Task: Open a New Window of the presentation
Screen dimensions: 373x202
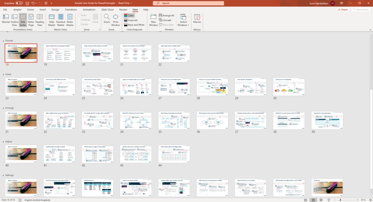Action: [x=153, y=20]
